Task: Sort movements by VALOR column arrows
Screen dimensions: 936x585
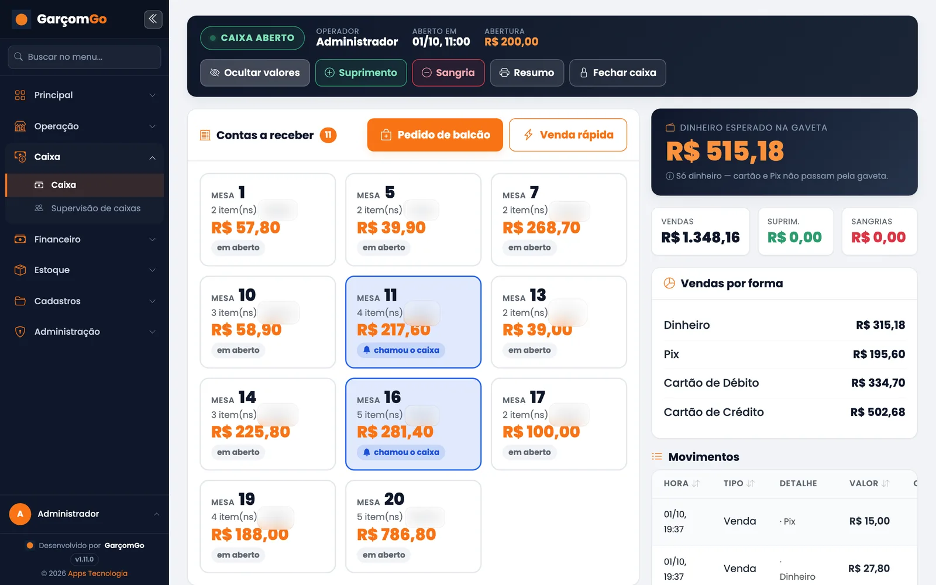Action: pos(885,483)
